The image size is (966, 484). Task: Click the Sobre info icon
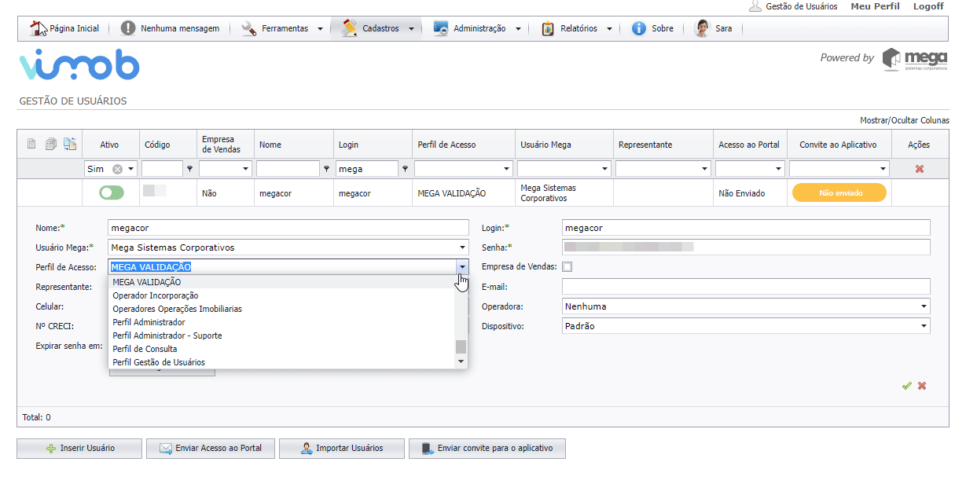(638, 28)
